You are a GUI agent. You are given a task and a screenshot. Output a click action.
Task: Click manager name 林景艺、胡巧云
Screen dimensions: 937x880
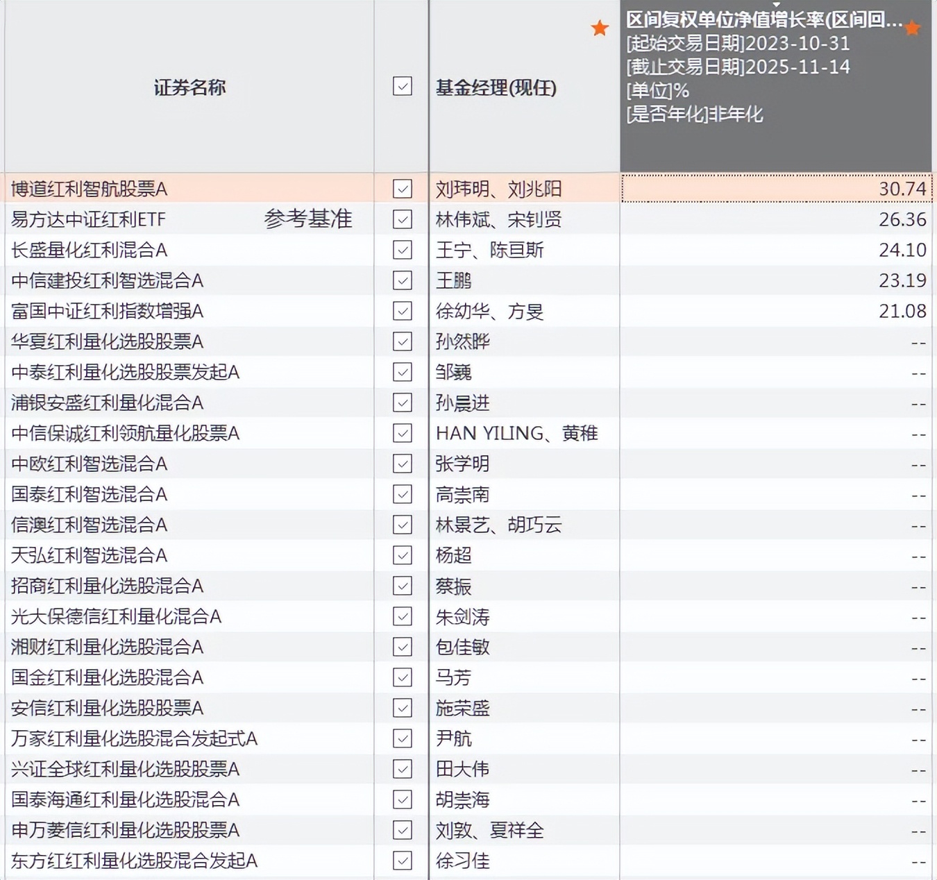(499, 525)
